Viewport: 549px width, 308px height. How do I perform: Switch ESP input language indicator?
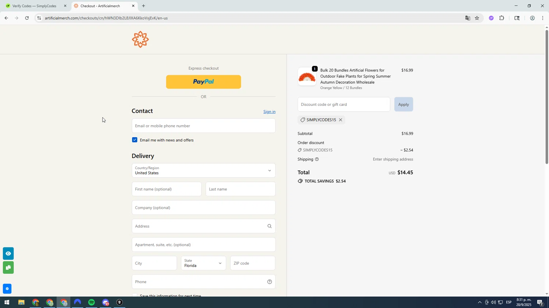pyautogui.click(x=509, y=303)
